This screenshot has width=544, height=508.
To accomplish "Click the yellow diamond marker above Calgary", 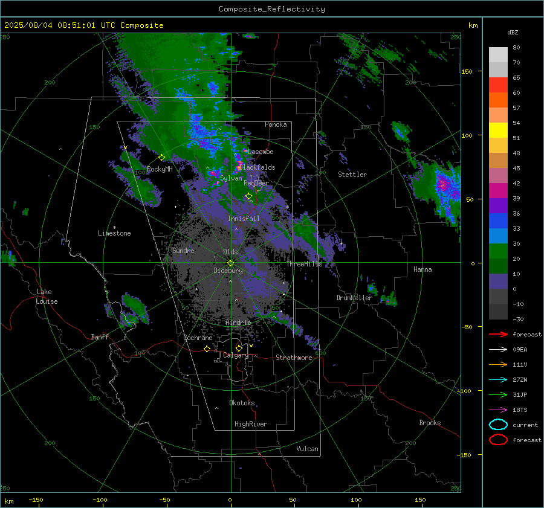I will click(x=239, y=348).
